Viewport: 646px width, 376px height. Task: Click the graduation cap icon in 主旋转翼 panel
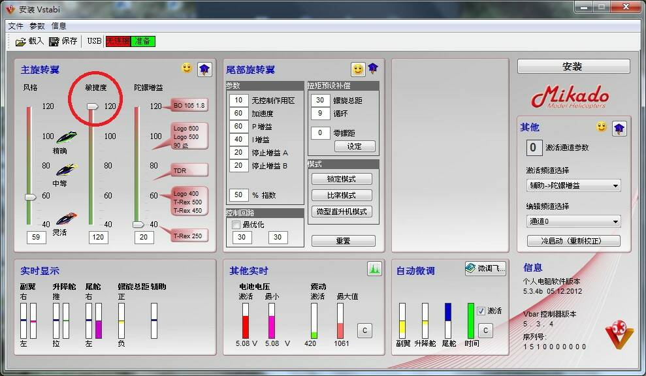click(204, 69)
